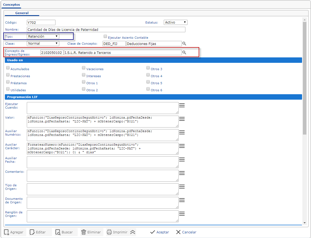
Task: Switch to the Conceptos tab
Action: click(11, 5)
